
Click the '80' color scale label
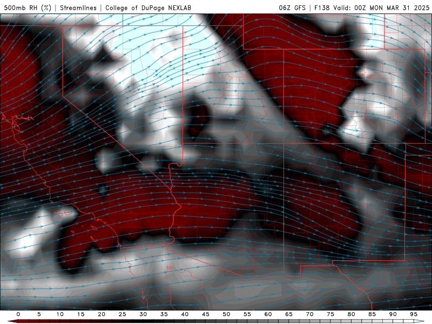tap(351, 314)
